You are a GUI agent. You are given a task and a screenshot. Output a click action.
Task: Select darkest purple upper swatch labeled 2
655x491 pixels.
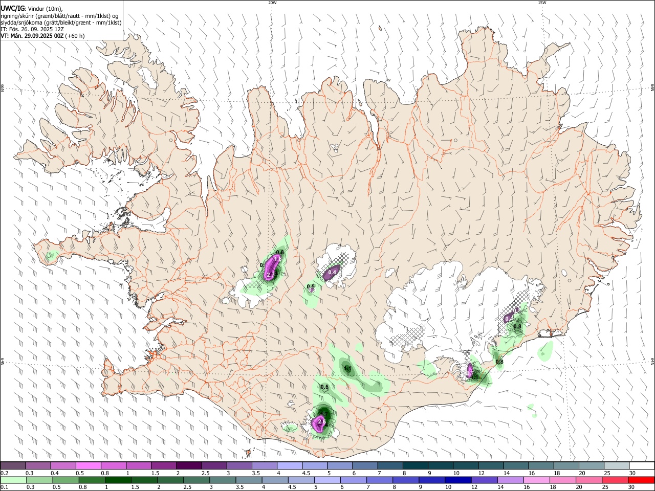188,466
